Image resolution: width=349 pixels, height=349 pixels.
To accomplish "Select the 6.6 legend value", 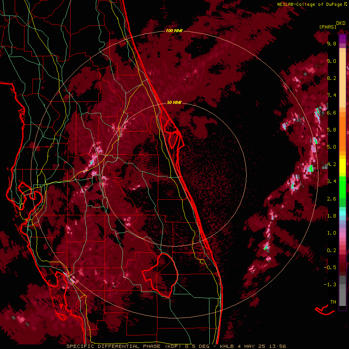I will click(332, 112).
